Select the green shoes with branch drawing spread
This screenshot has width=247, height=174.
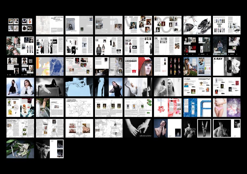coord(138,108)
